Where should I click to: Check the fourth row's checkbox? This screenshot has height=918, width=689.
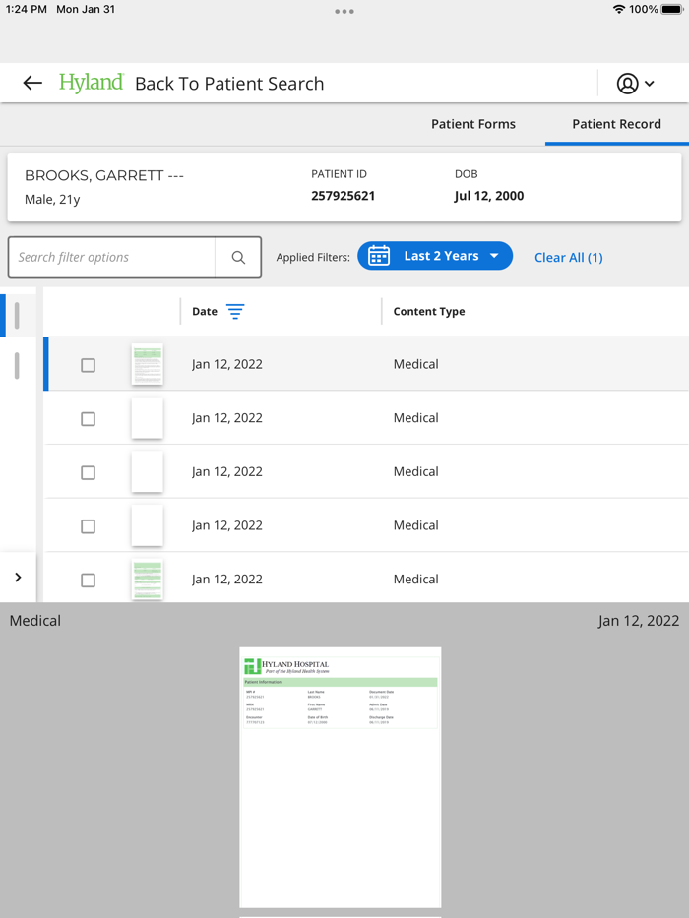(x=88, y=526)
